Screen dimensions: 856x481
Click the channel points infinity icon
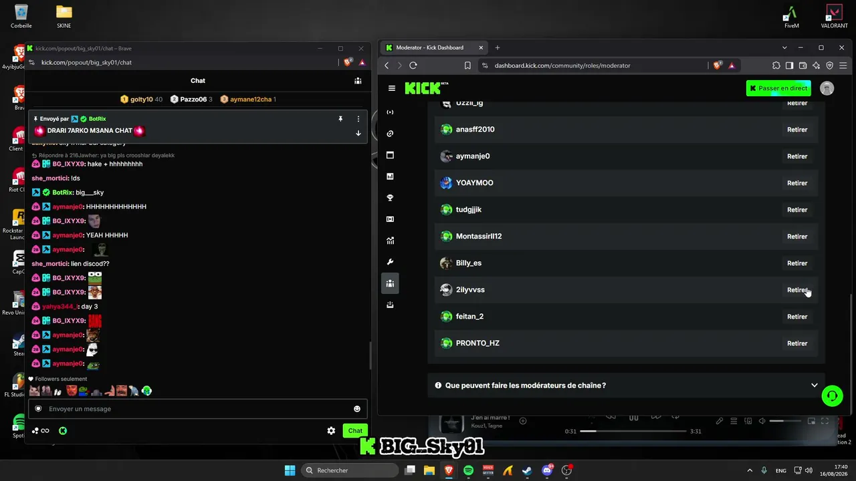41,431
